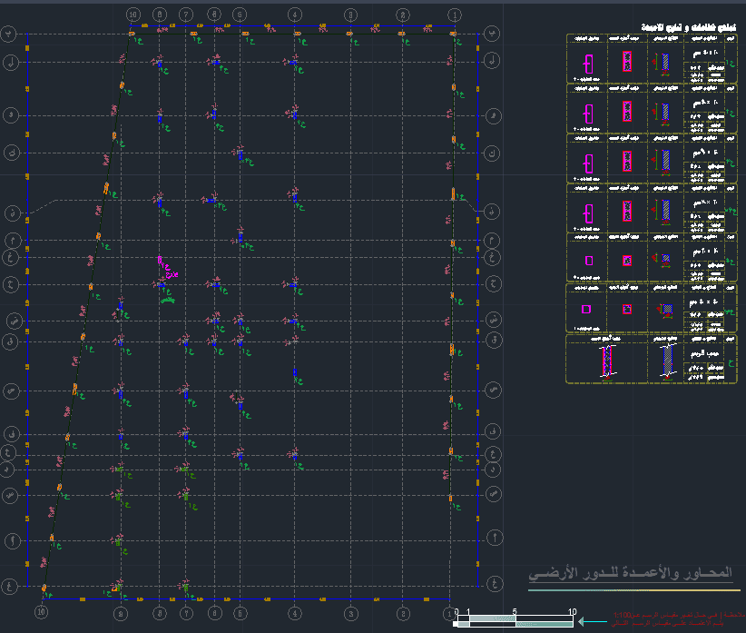Viewport: 746px width, 633px height.
Task: Select the drawing title المحاور والأعمدة للدور الأرضي
Action: coord(631,573)
